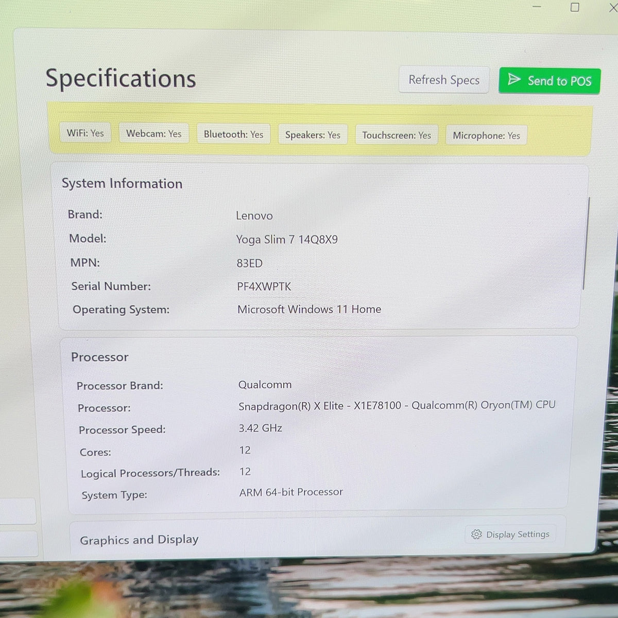Select the Webcam: Yes badge
The image size is (618, 618).
[x=153, y=133]
